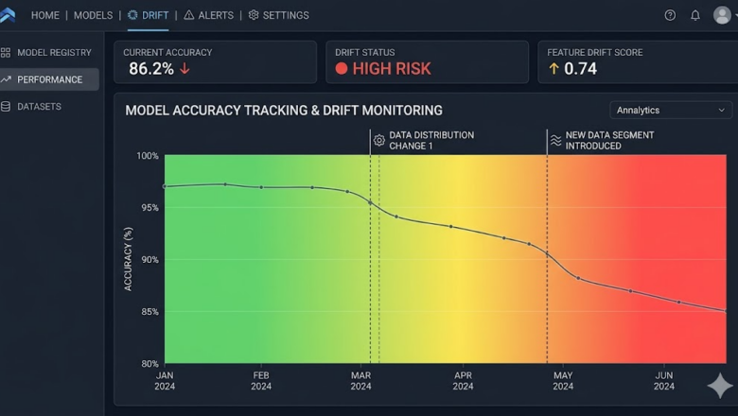The height and width of the screenshot is (416, 738).
Task: Click the 0.74 drift score value
Action: (x=580, y=69)
